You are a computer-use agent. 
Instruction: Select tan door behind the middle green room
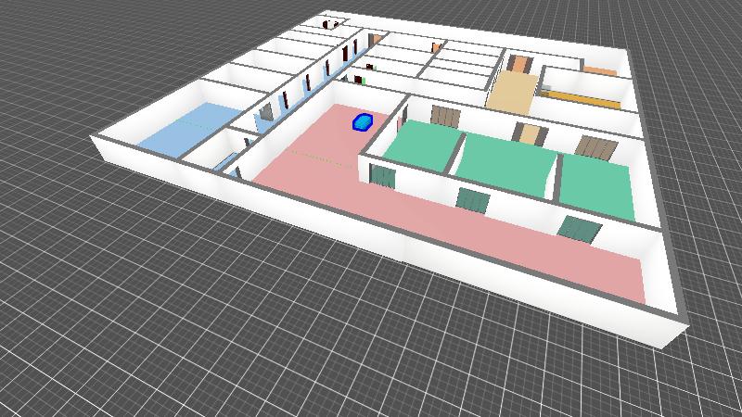[529, 134]
